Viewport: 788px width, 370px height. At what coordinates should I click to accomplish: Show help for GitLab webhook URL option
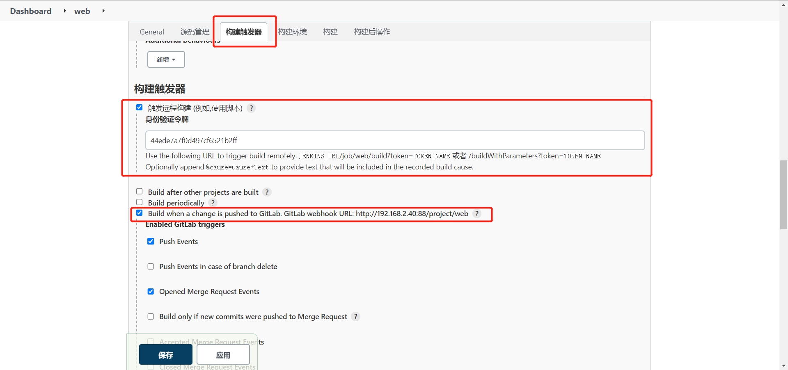476,214
